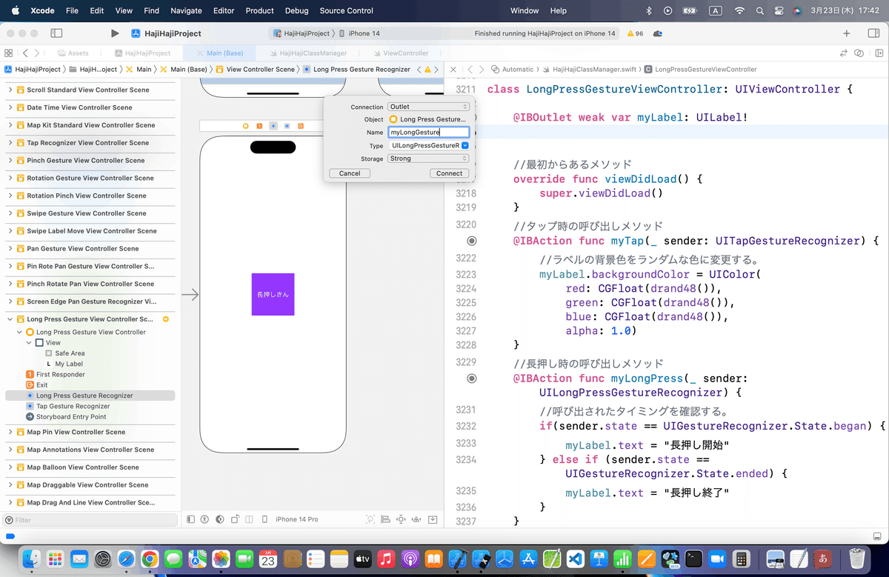Close the assistant editor with X
The image size is (889, 577).
coord(453,69)
